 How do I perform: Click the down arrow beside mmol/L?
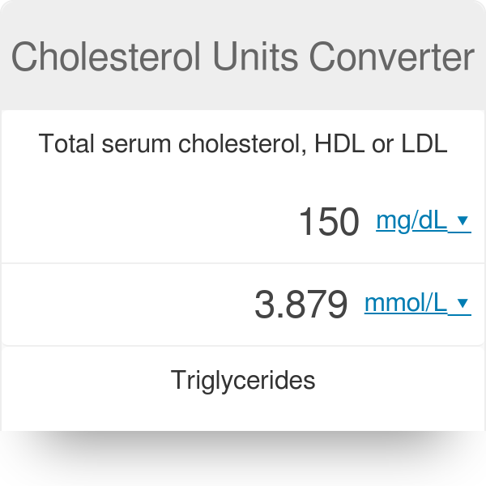tap(463, 304)
